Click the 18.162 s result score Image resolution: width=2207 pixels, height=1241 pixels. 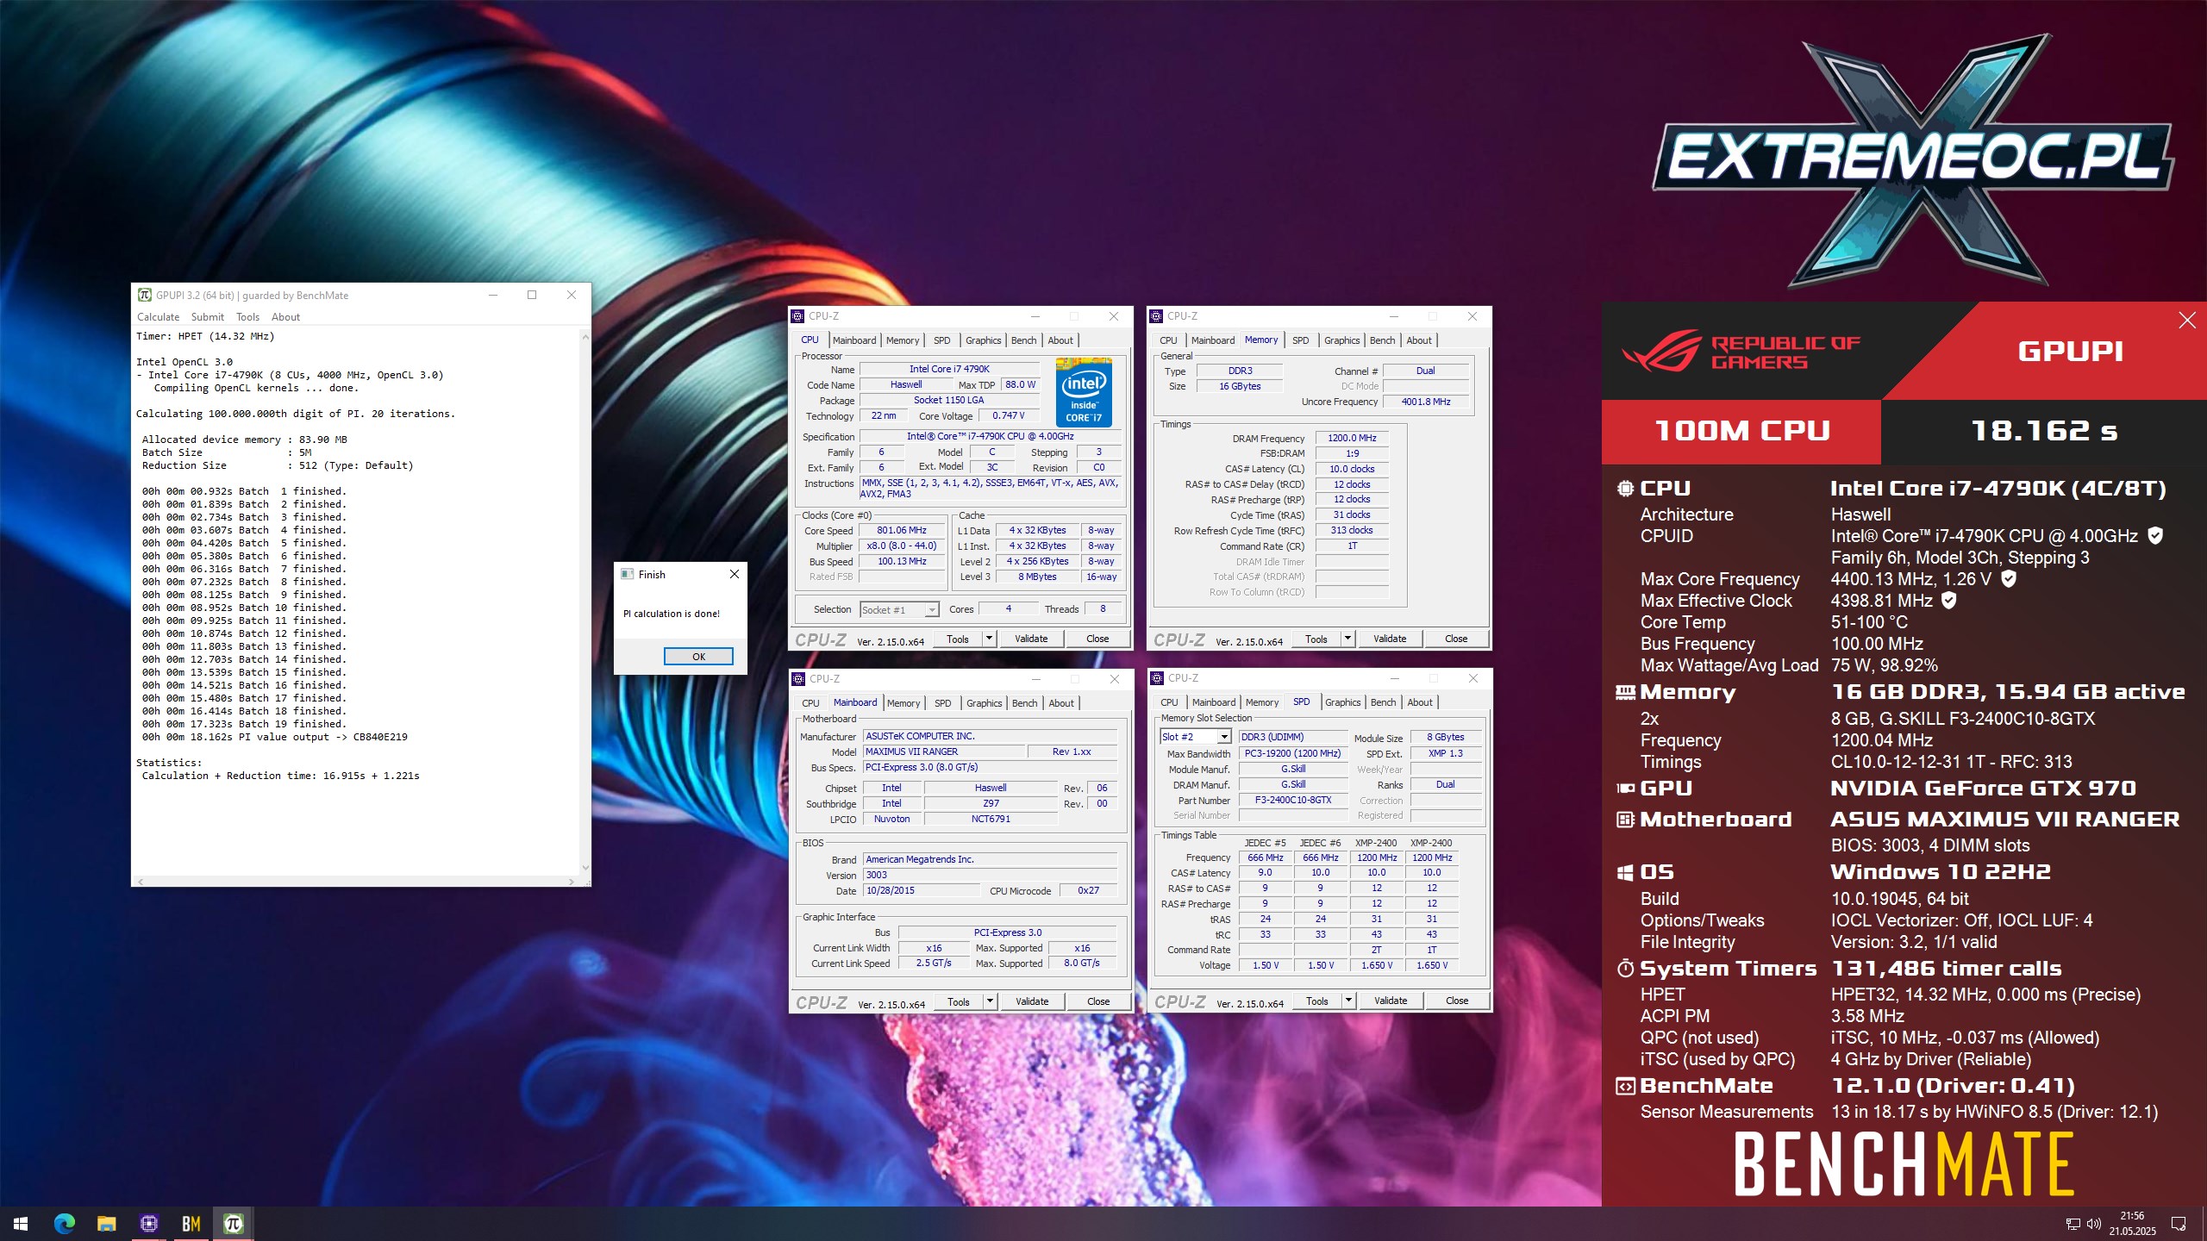tap(2044, 431)
